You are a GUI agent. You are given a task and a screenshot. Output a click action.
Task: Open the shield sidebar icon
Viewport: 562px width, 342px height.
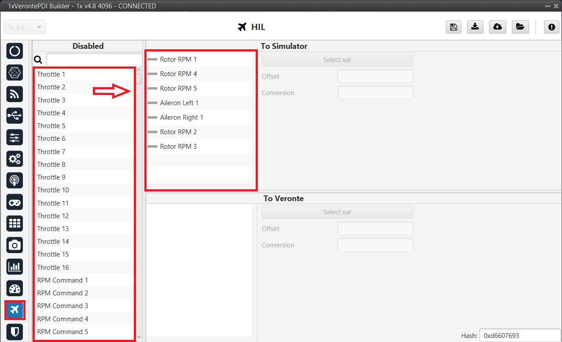point(15,331)
